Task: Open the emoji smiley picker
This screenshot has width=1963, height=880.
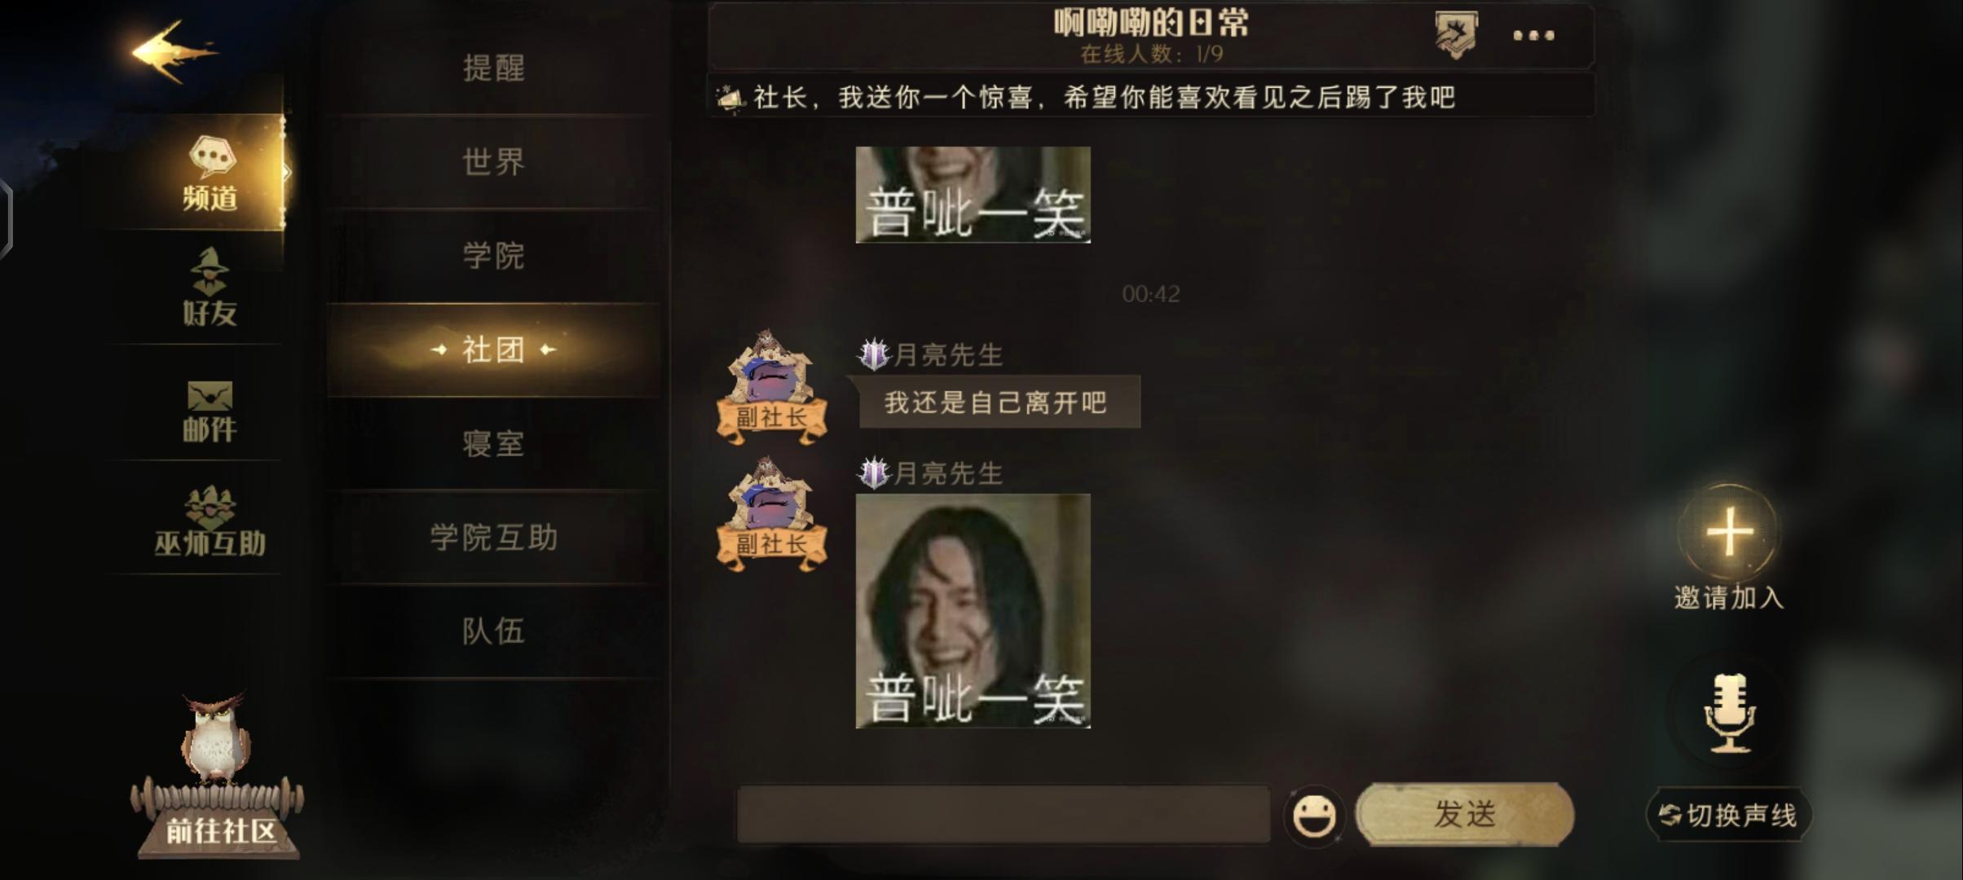Action: tap(1313, 816)
